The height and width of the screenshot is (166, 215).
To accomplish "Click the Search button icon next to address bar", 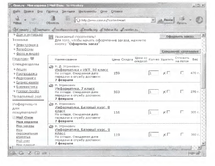I will pos(165,20).
